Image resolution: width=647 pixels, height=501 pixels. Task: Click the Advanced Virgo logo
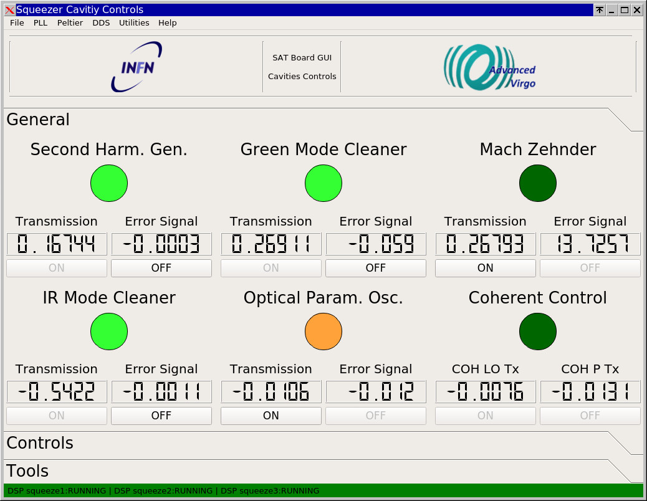489,67
